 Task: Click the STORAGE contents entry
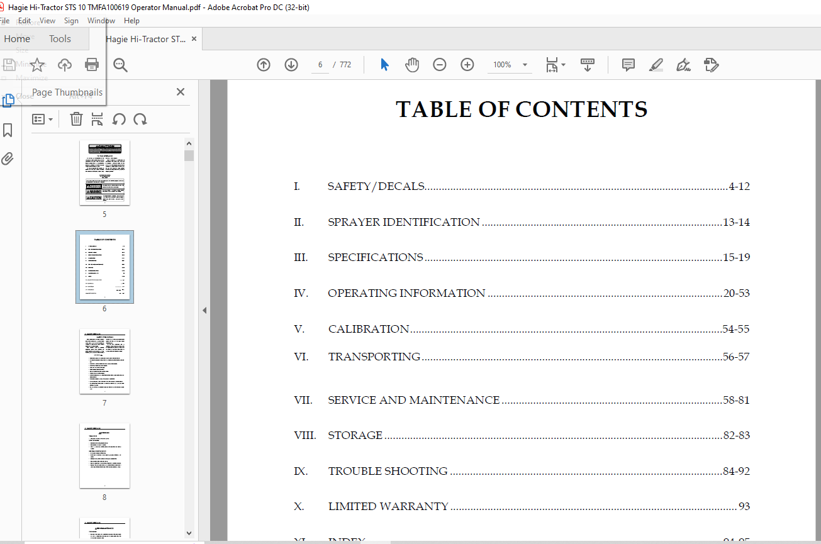click(522, 435)
